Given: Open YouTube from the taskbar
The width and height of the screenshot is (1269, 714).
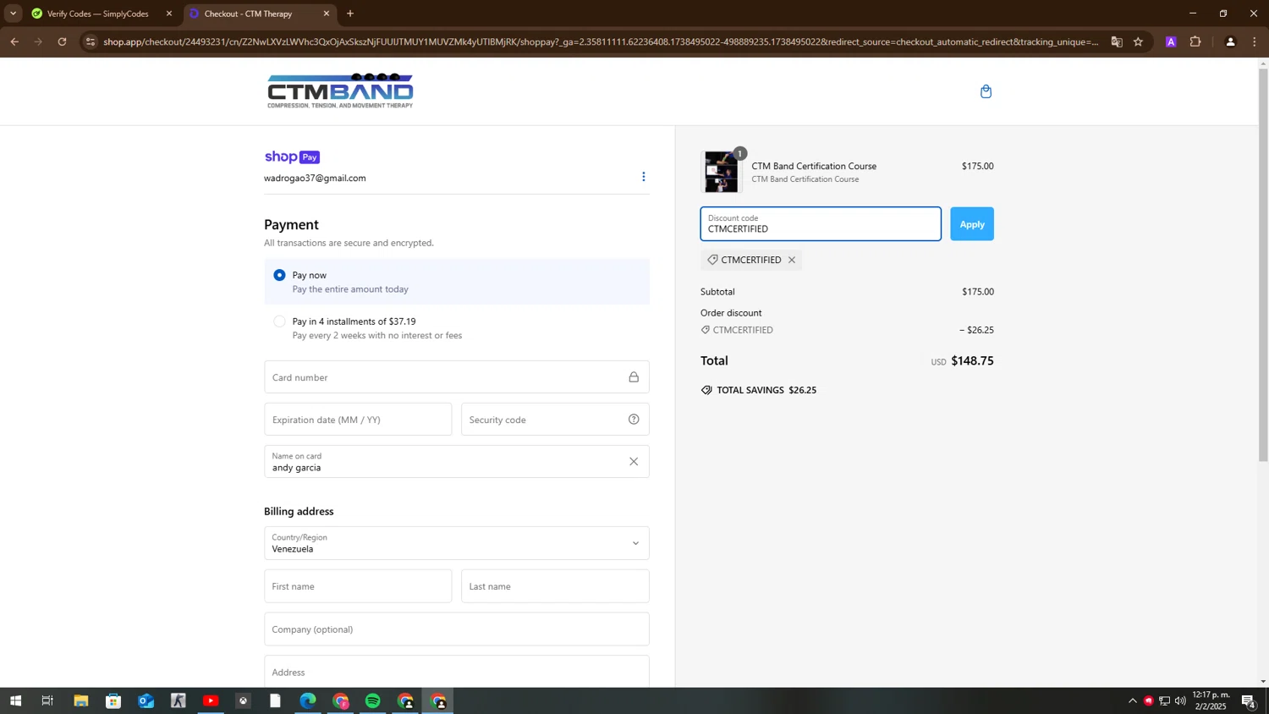Looking at the screenshot, I should pos(211,700).
